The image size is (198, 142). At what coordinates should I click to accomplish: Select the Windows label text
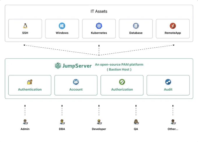click(62, 33)
